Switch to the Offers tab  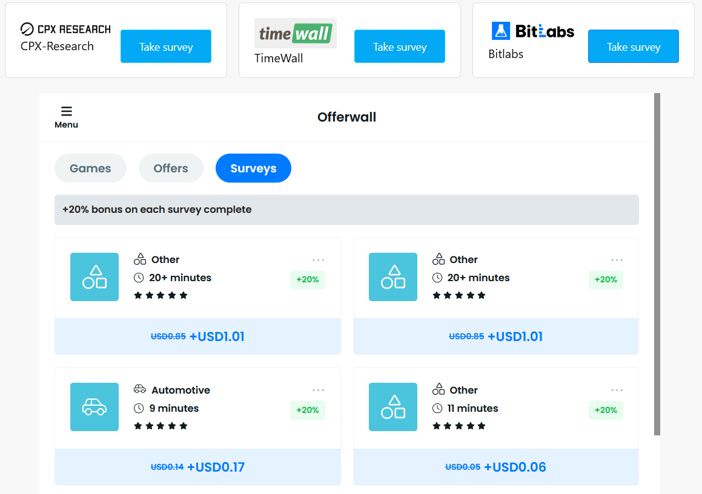tap(171, 168)
